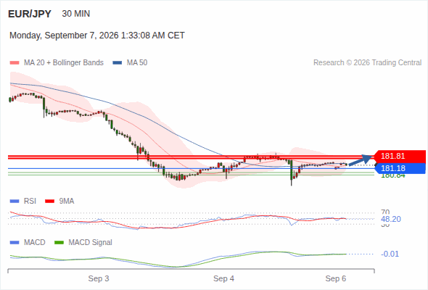Click the Sep 3 date axis label
This screenshot has width=428, height=290.
(x=99, y=278)
